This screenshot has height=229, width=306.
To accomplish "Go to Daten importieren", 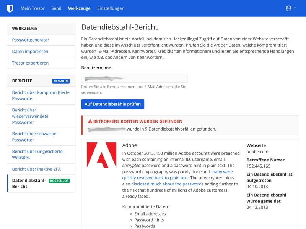I will pos(30,52).
